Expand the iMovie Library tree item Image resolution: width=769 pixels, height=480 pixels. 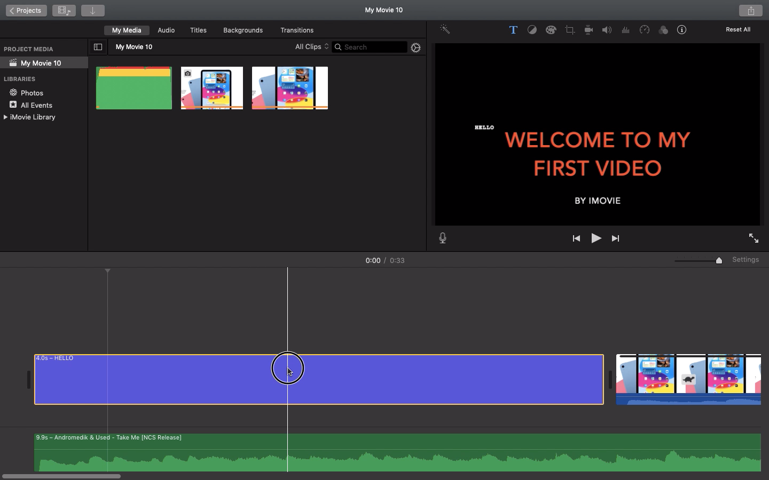(x=5, y=117)
